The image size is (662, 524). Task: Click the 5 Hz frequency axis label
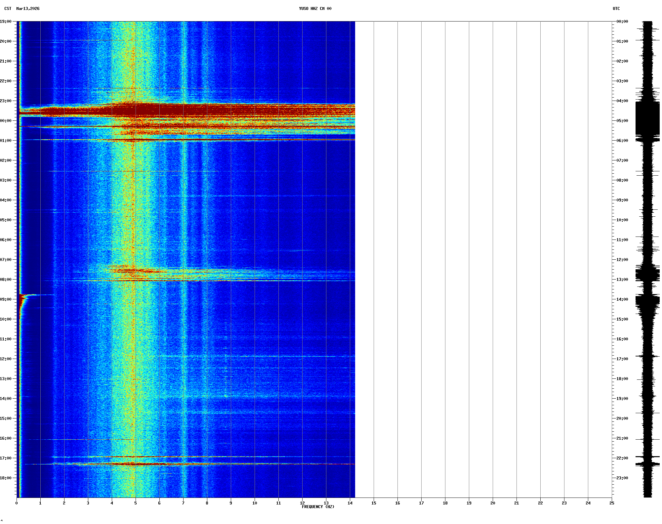click(x=136, y=503)
